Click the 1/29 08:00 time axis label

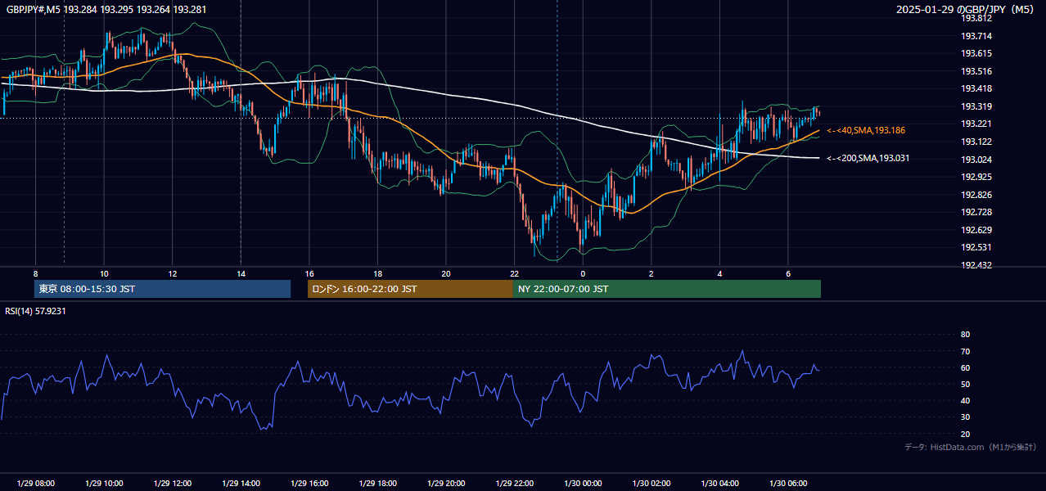pyautogui.click(x=35, y=484)
